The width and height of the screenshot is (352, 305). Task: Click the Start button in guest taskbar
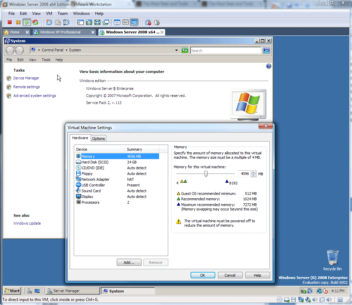click(12, 291)
